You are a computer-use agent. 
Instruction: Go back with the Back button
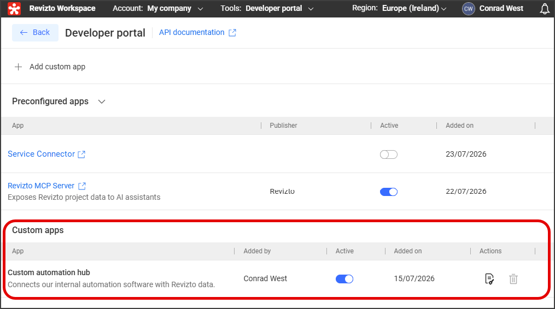point(35,33)
